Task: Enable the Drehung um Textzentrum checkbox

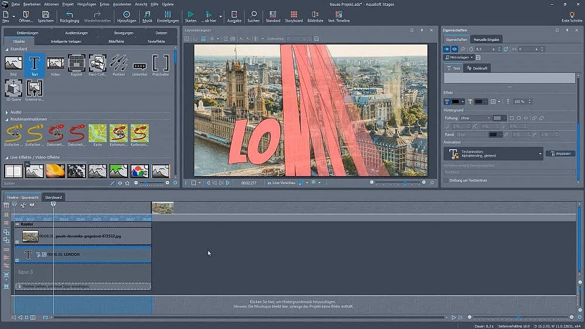Action: coord(447,181)
